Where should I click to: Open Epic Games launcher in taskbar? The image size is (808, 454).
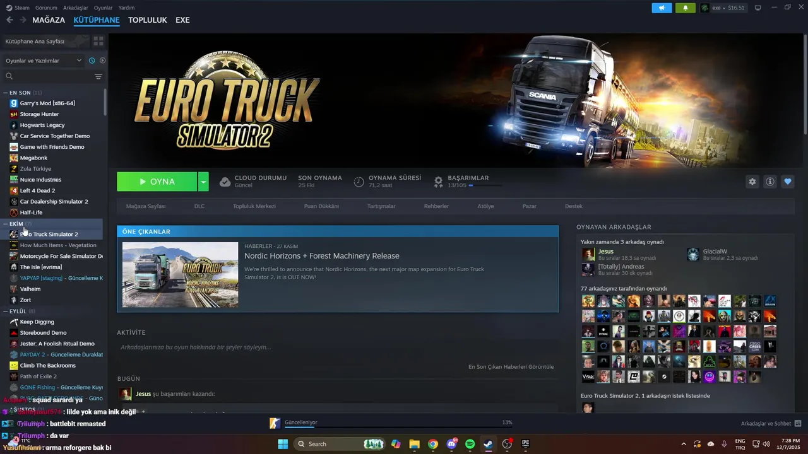[525, 444]
